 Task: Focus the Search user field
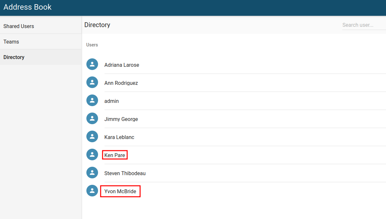364,25
